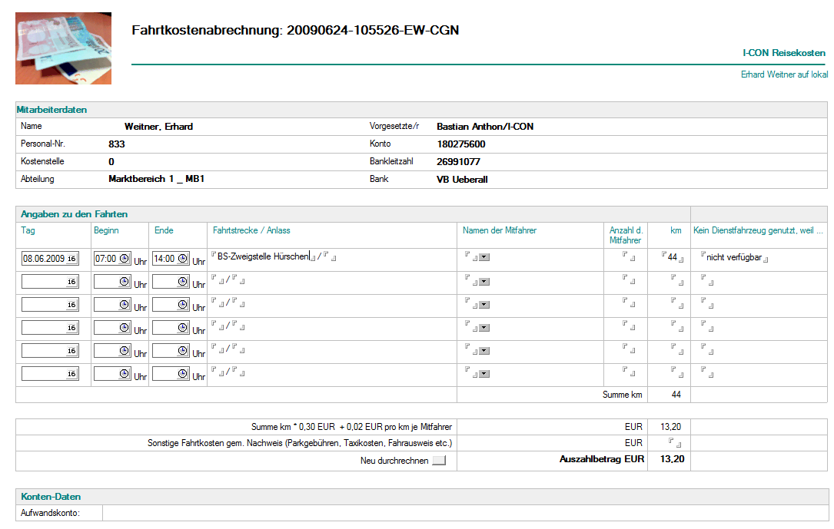Open the date picker in the fifth trip row
Screen dimensions: 834x529
71,351
